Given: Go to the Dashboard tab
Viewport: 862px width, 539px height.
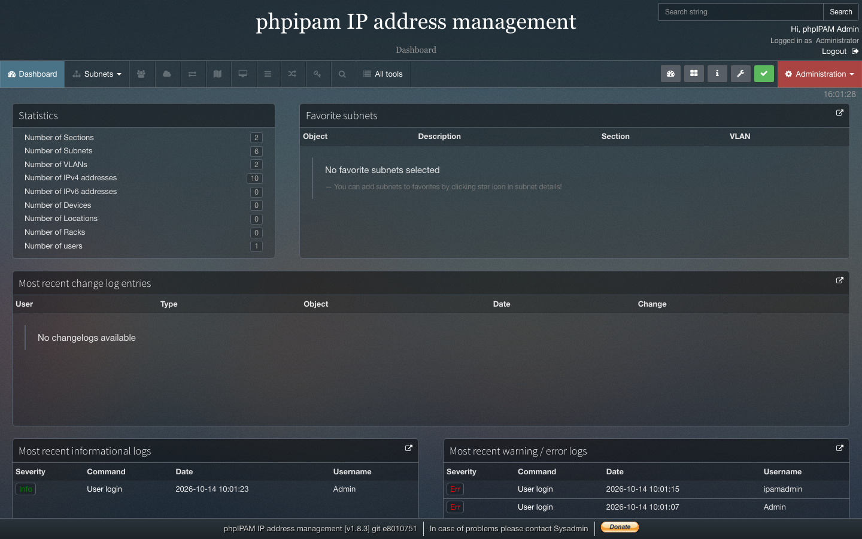Looking at the screenshot, I should [32, 74].
